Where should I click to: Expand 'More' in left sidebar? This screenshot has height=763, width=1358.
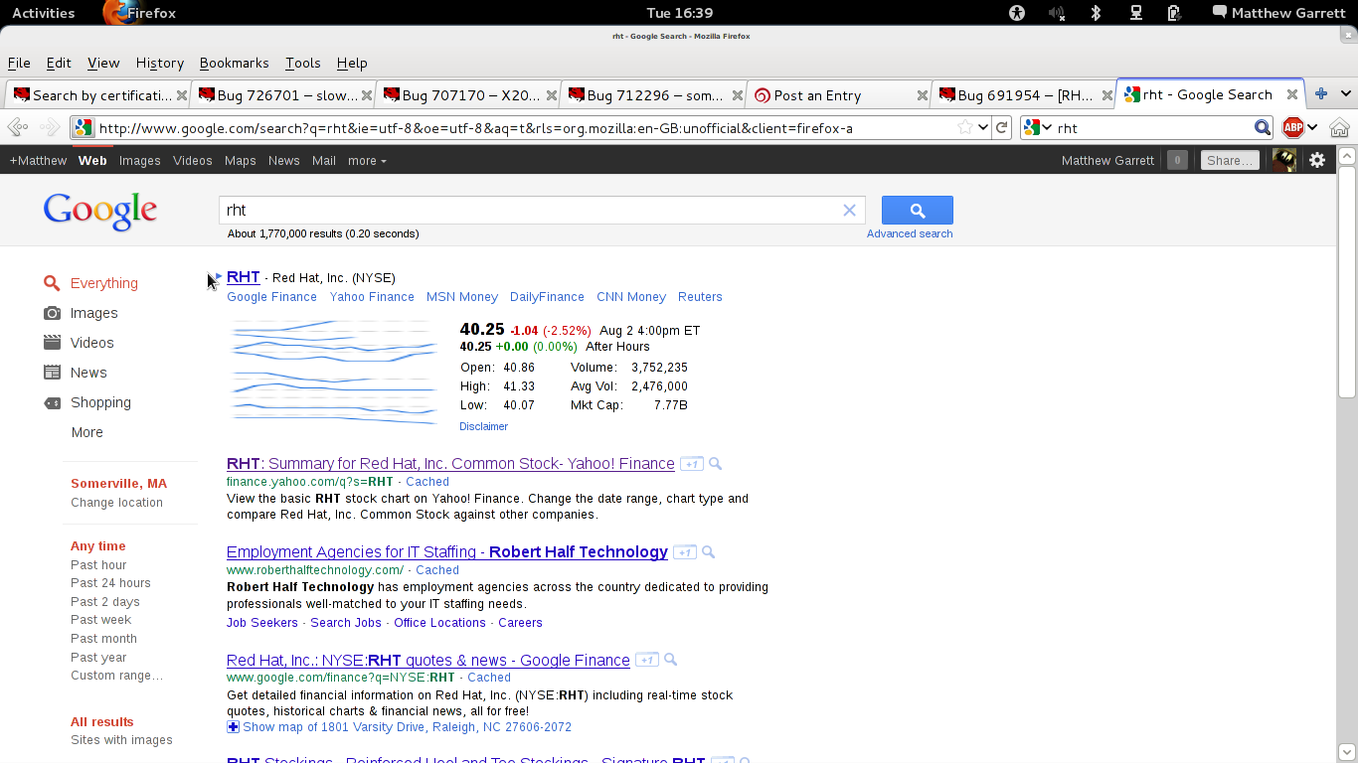tap(87, 432)
